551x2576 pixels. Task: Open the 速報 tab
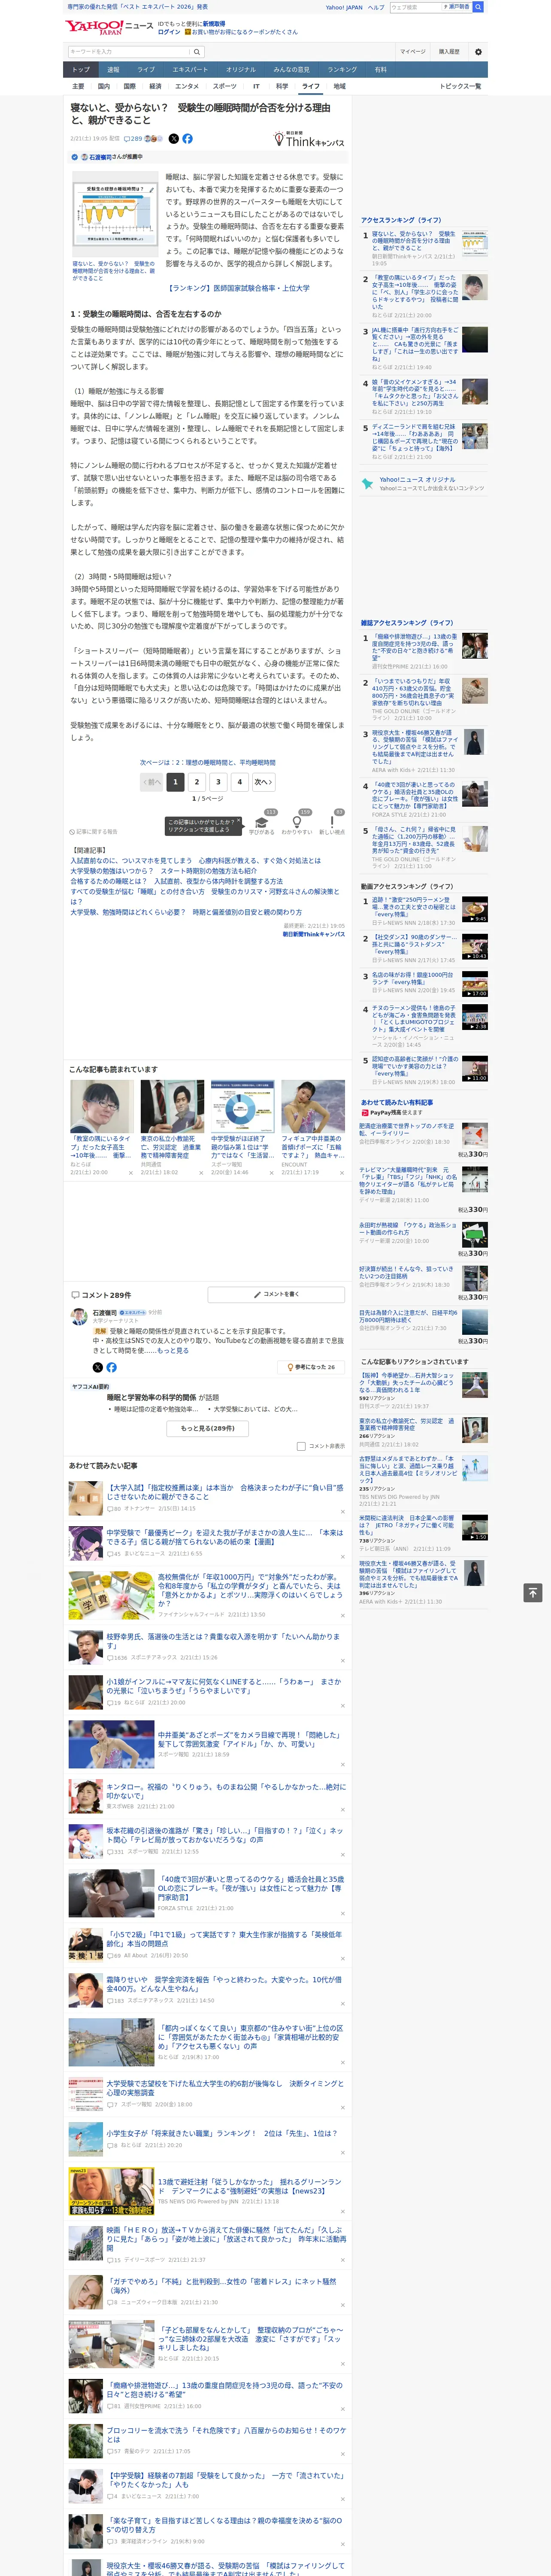(x=113, y=70)
